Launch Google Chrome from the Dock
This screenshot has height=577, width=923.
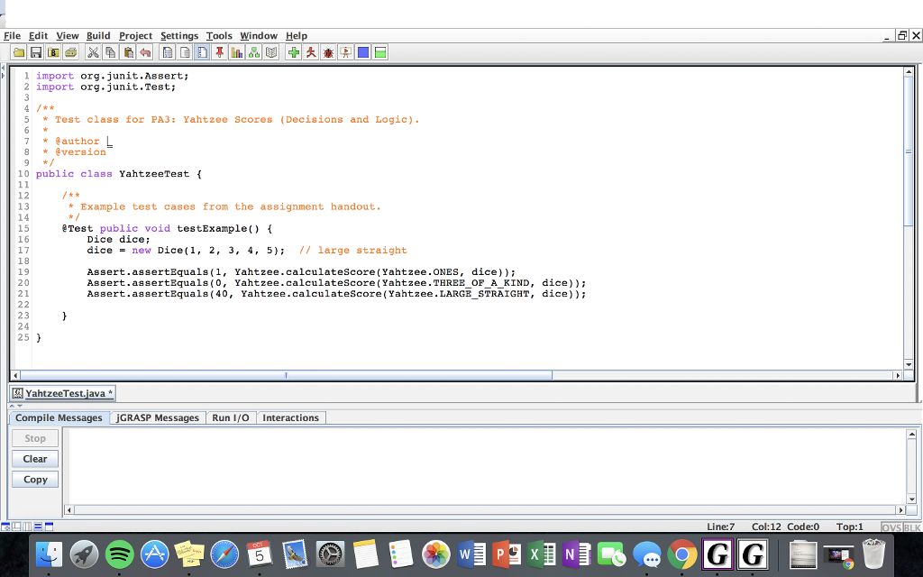coord(682,554)
